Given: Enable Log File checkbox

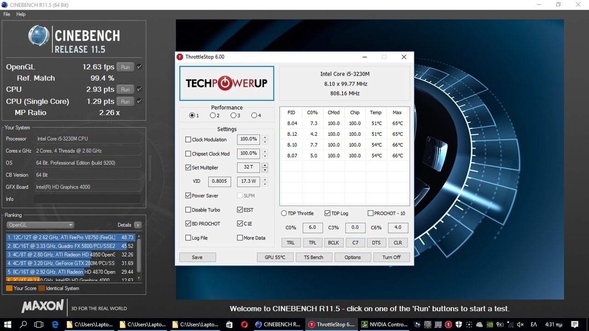Looking at the screenshot, I should [x=188, y=238].
